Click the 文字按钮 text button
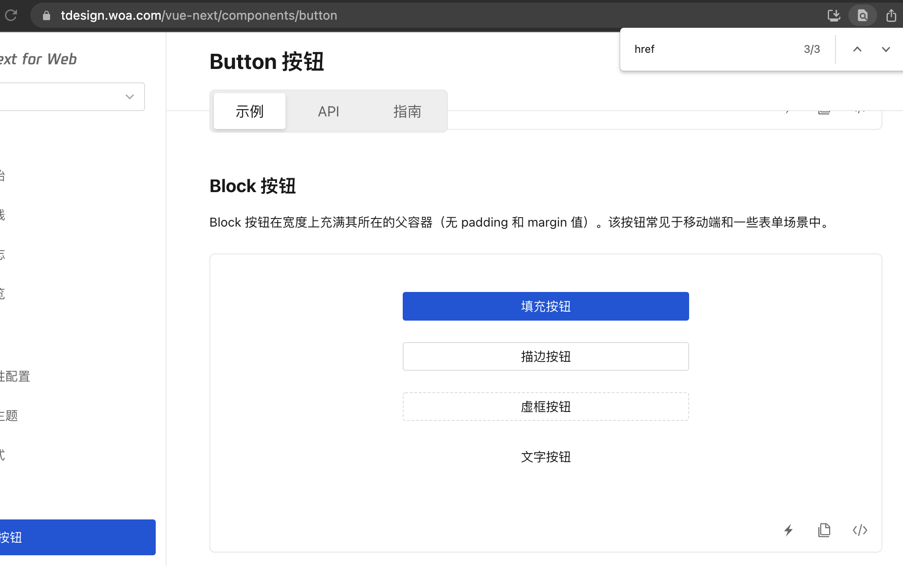 coord(545,457)
